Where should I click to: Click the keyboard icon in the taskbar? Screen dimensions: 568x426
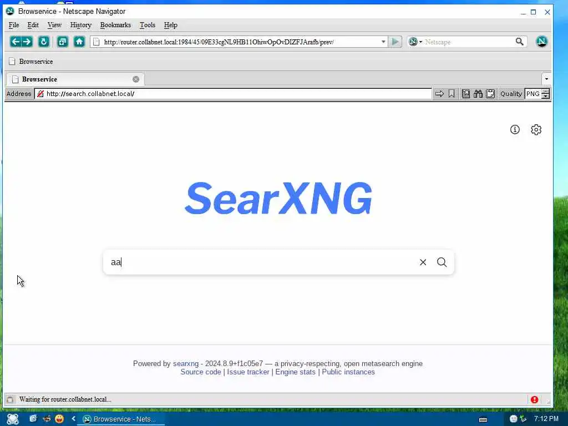pyautogui.click(x=483, y=419)
